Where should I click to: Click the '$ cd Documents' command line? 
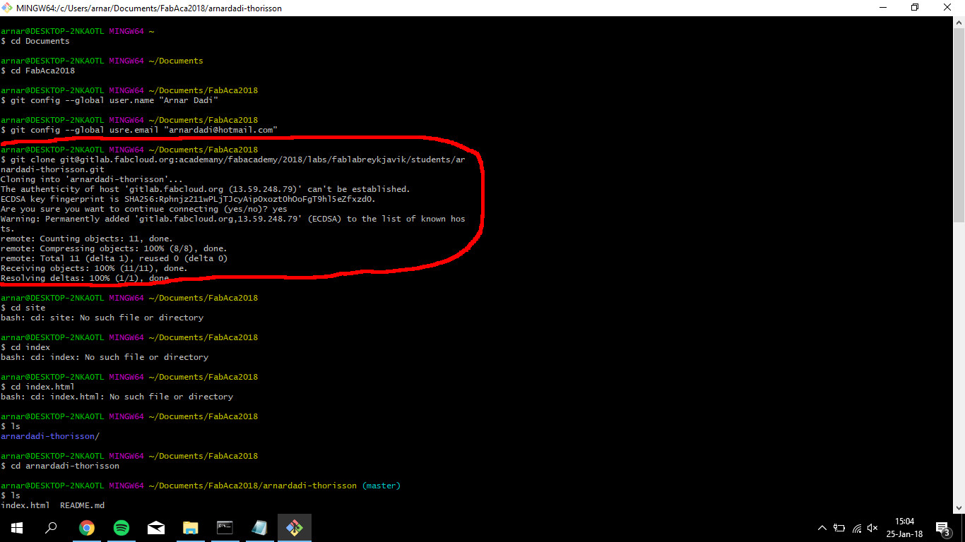(35, 41)
